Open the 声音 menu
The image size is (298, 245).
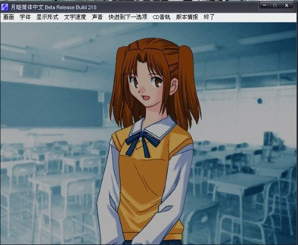(97, 17)
